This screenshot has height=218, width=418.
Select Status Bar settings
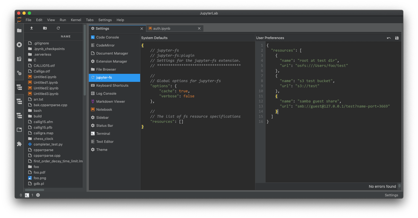pos(114,126)
